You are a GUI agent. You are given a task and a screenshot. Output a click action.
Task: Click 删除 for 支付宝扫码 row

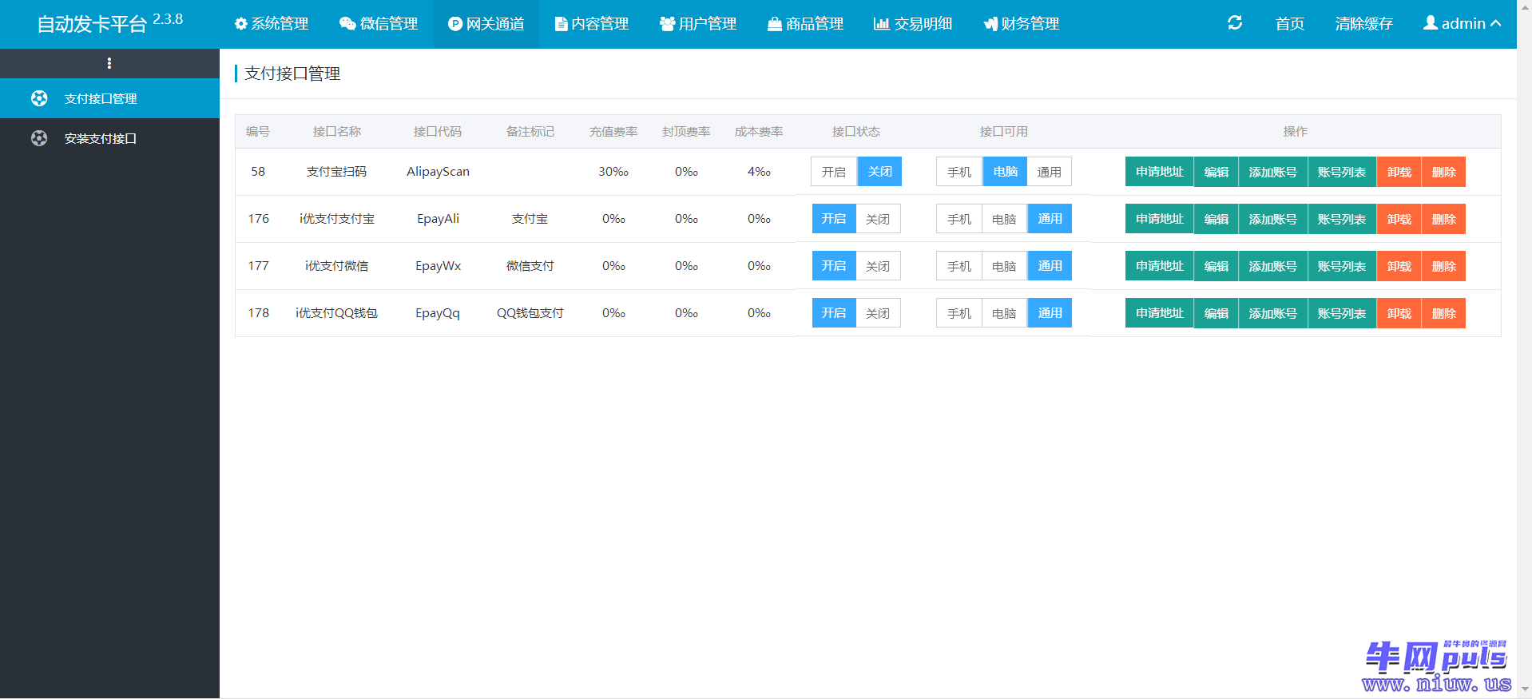(1443, 172)
